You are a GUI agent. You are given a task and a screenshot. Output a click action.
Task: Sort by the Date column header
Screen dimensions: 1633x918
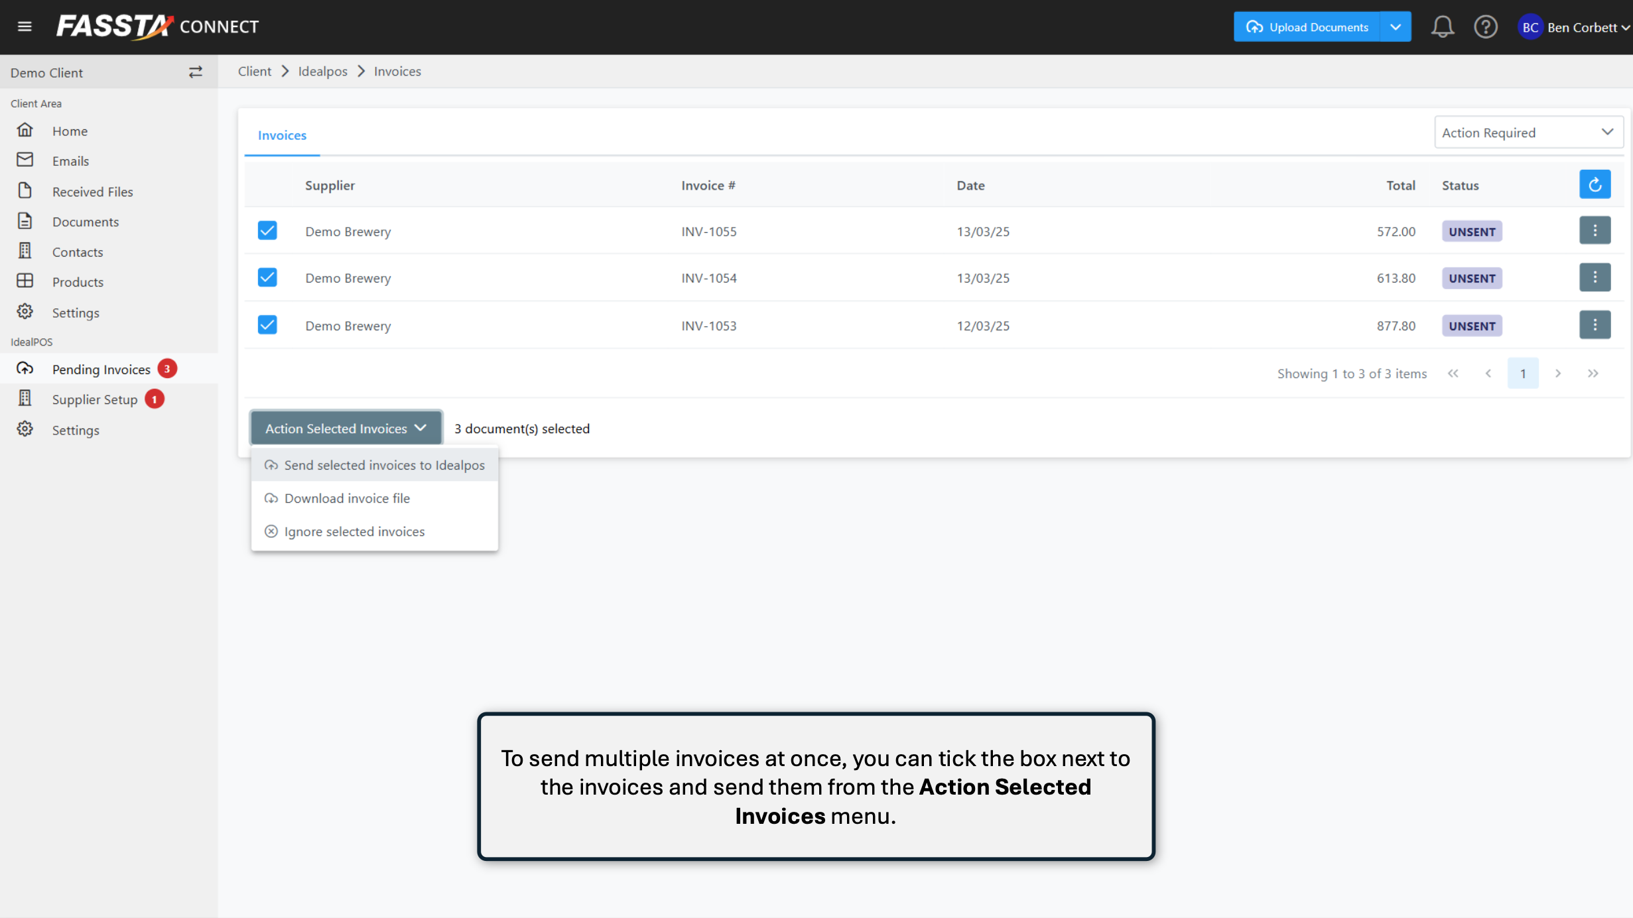point(970,186)
